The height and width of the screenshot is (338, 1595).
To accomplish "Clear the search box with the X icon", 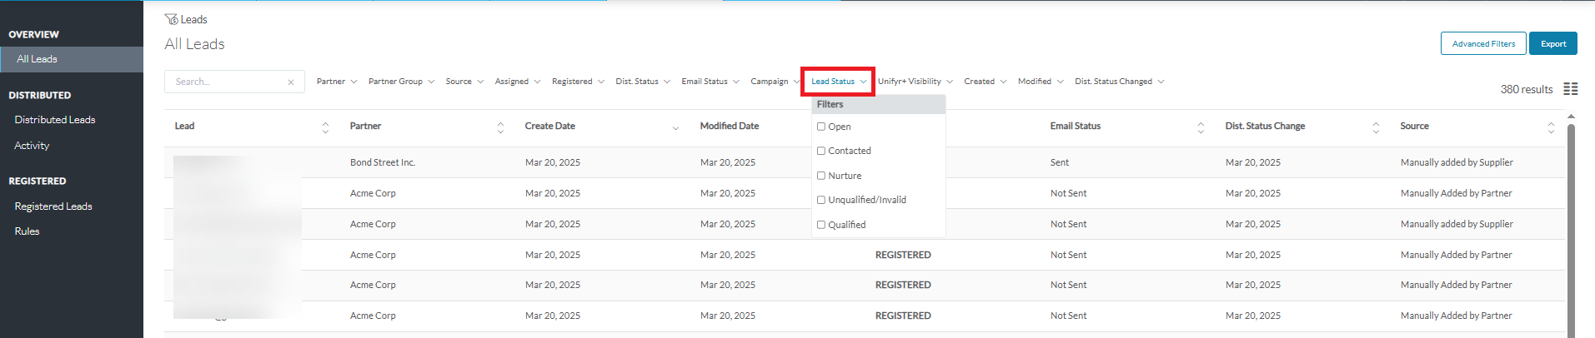I will pos(291,82).
